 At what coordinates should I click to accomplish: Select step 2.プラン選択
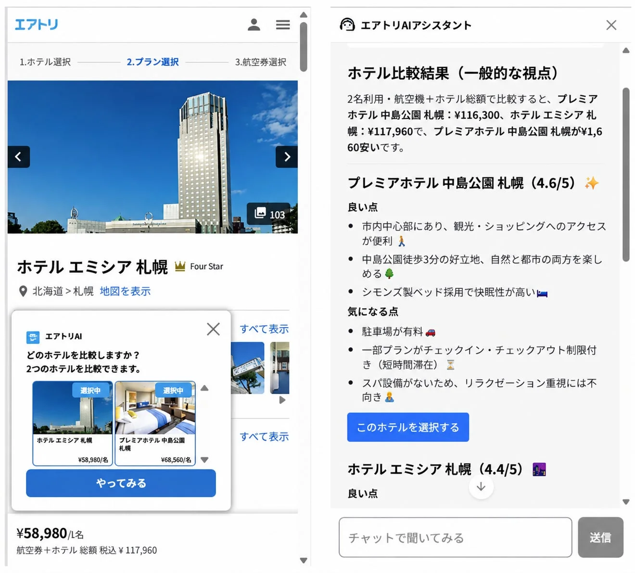click(x=152, y=62)
